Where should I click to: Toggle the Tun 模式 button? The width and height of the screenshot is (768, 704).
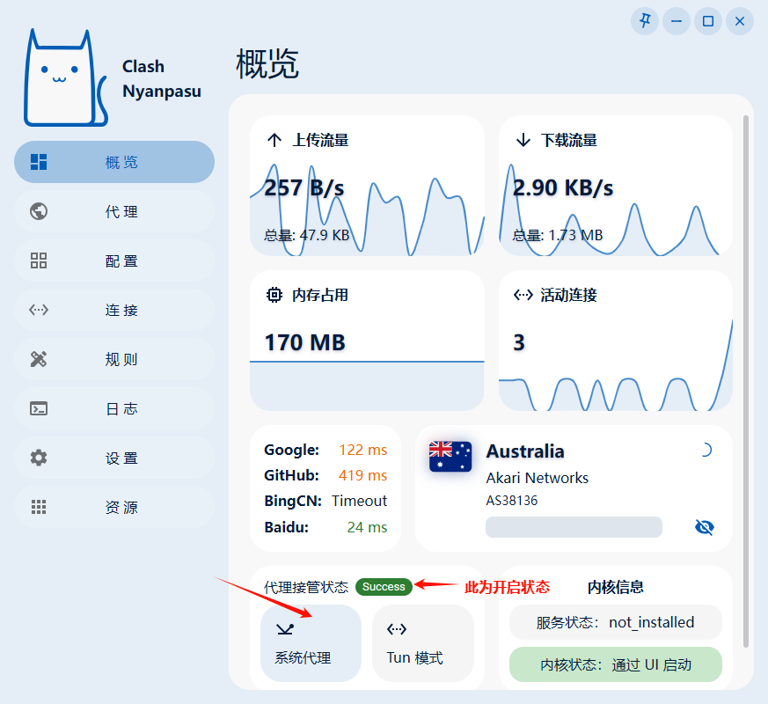click(x=423, y=642)
